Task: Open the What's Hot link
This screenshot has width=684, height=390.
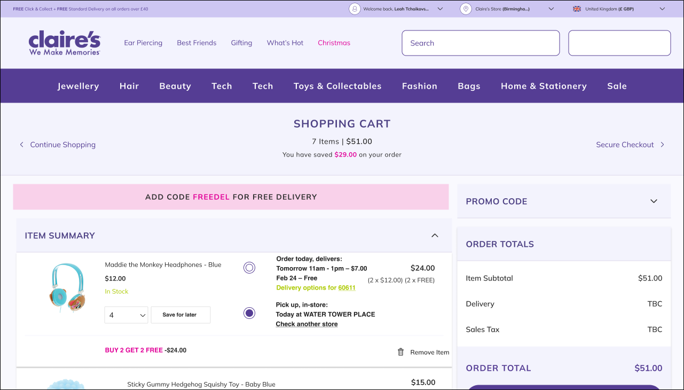Action: (285, 43)
